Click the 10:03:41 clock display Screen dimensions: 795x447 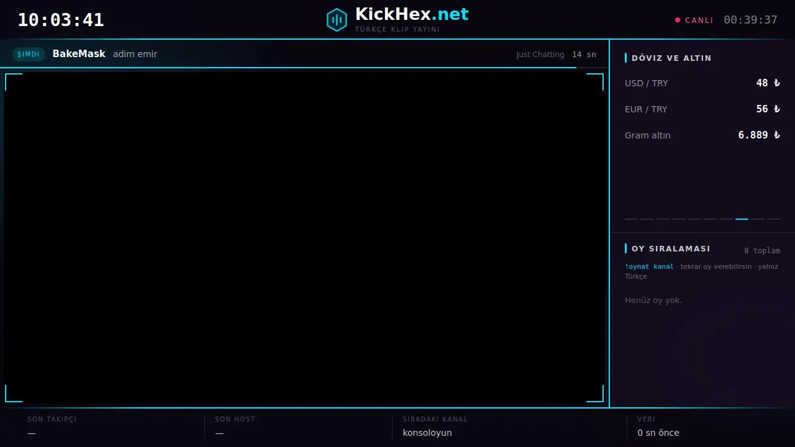click(61, 20)
